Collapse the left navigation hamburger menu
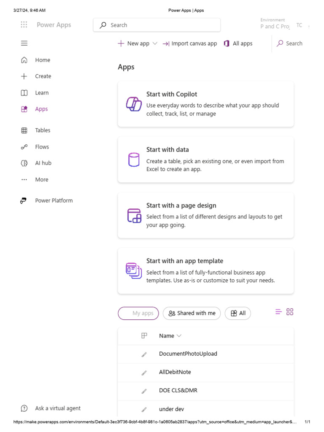Screen dimensions: 324x432 (24, 43)
